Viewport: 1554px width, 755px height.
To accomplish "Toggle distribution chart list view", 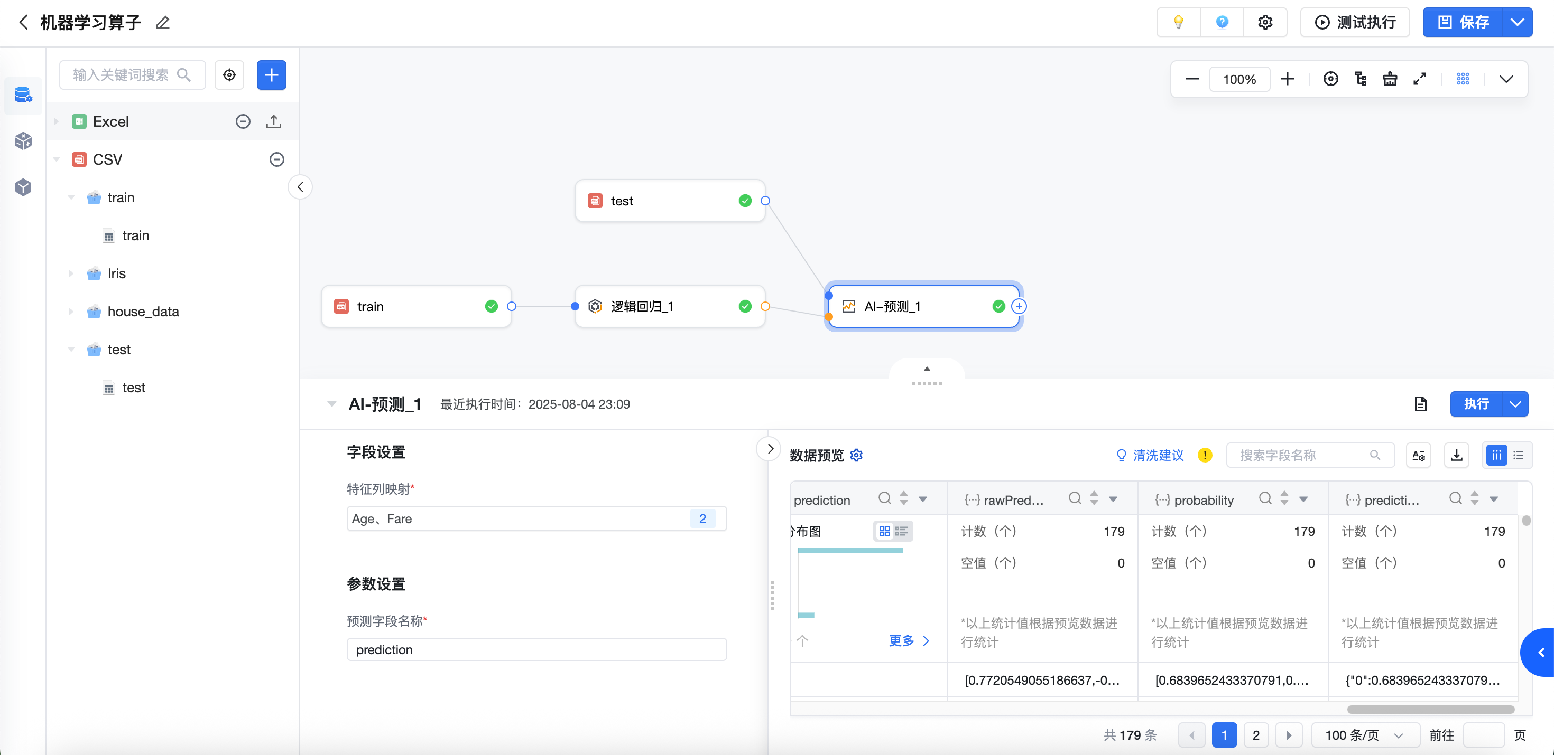I will click(x=901, y=532).
